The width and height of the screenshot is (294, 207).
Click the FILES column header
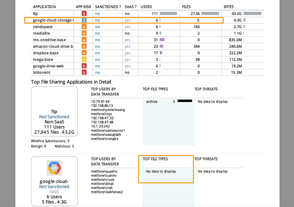pyautogui.click(x=186, y=7)
